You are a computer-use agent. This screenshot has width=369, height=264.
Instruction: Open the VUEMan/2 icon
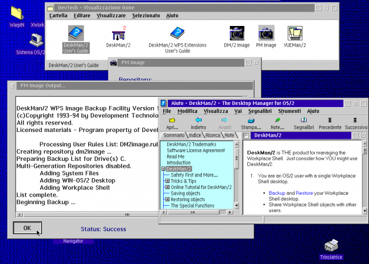(x=295, y=33)
